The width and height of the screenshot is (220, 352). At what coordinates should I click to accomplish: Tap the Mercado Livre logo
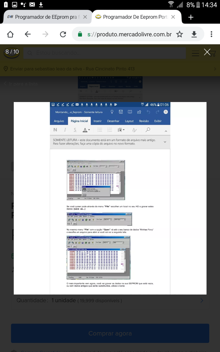12,53
